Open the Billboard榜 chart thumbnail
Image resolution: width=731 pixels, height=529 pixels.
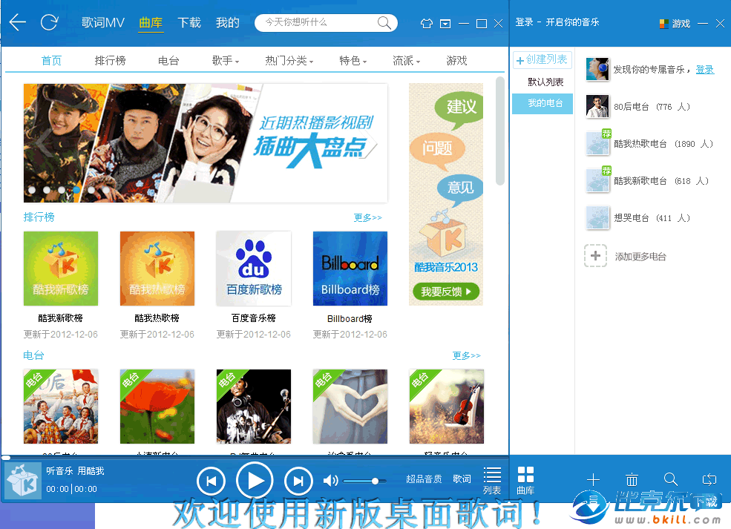(x=350, y=269)
